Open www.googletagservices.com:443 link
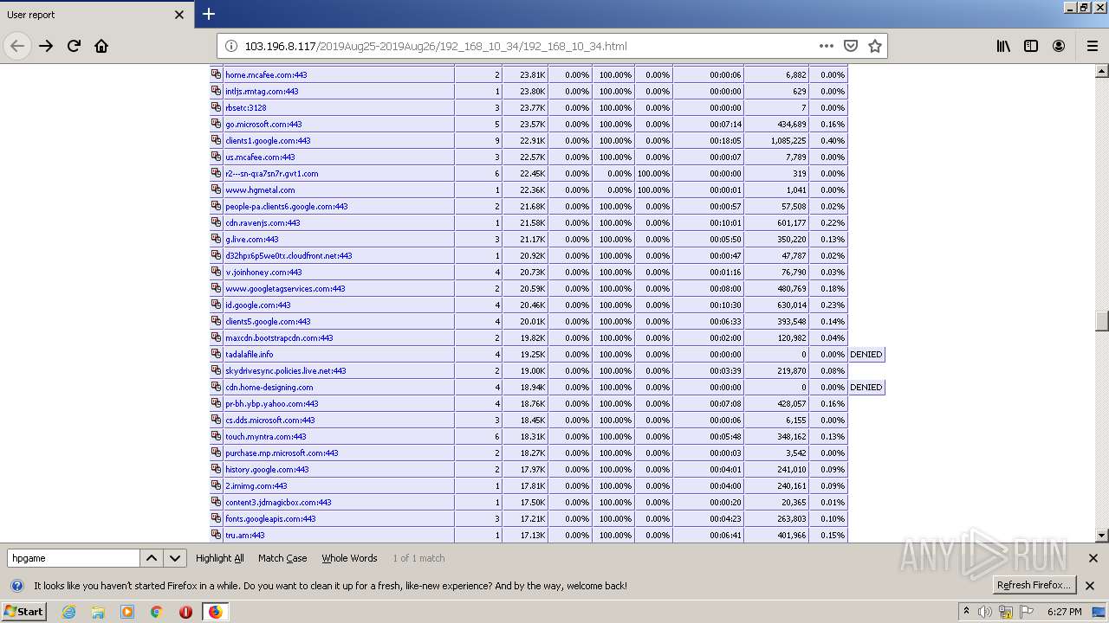Image resolution: width=1109 pixels, height=623 pixels. click(x=285, y=289)
